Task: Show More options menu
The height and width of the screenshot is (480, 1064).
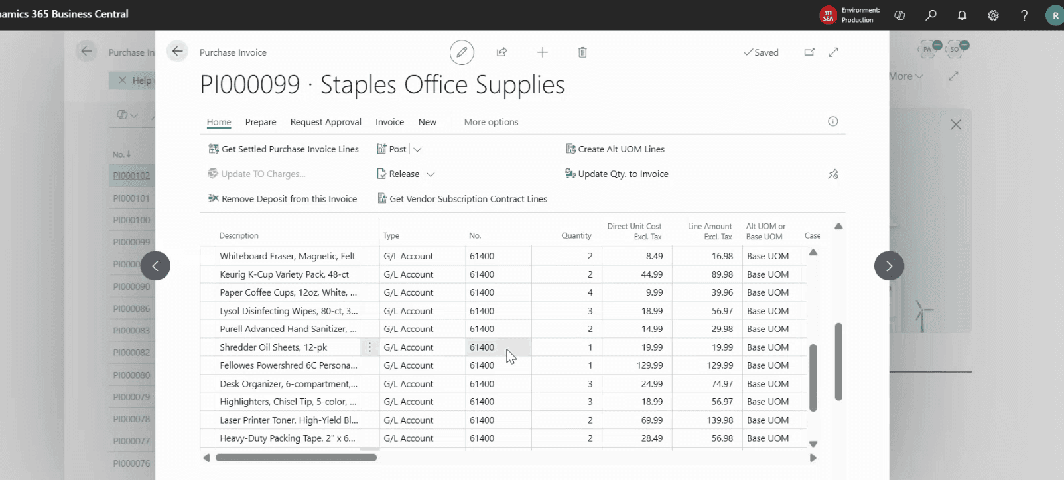Action: [x=491, y=122]
